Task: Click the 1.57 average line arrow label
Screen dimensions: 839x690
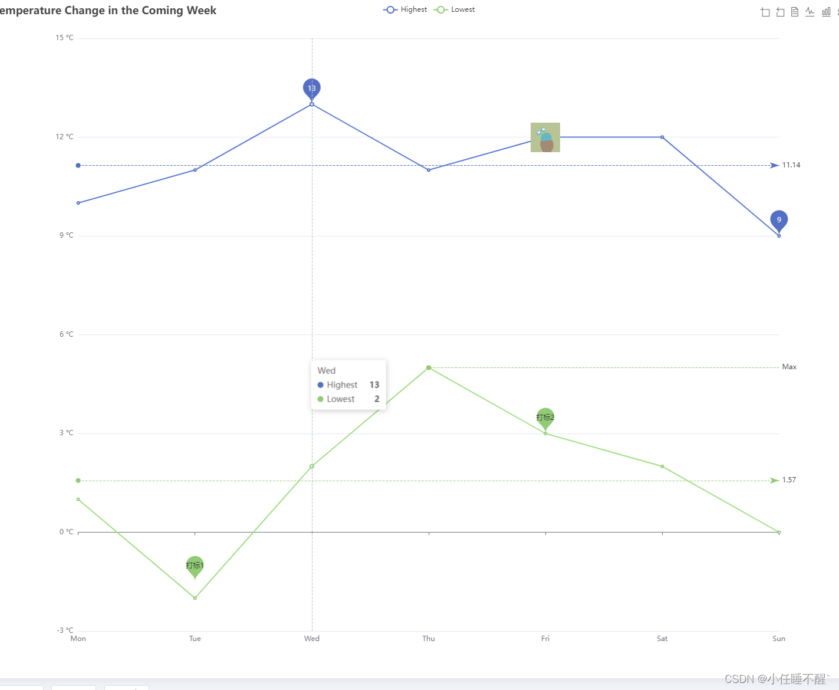Action: tap(788, 479)
